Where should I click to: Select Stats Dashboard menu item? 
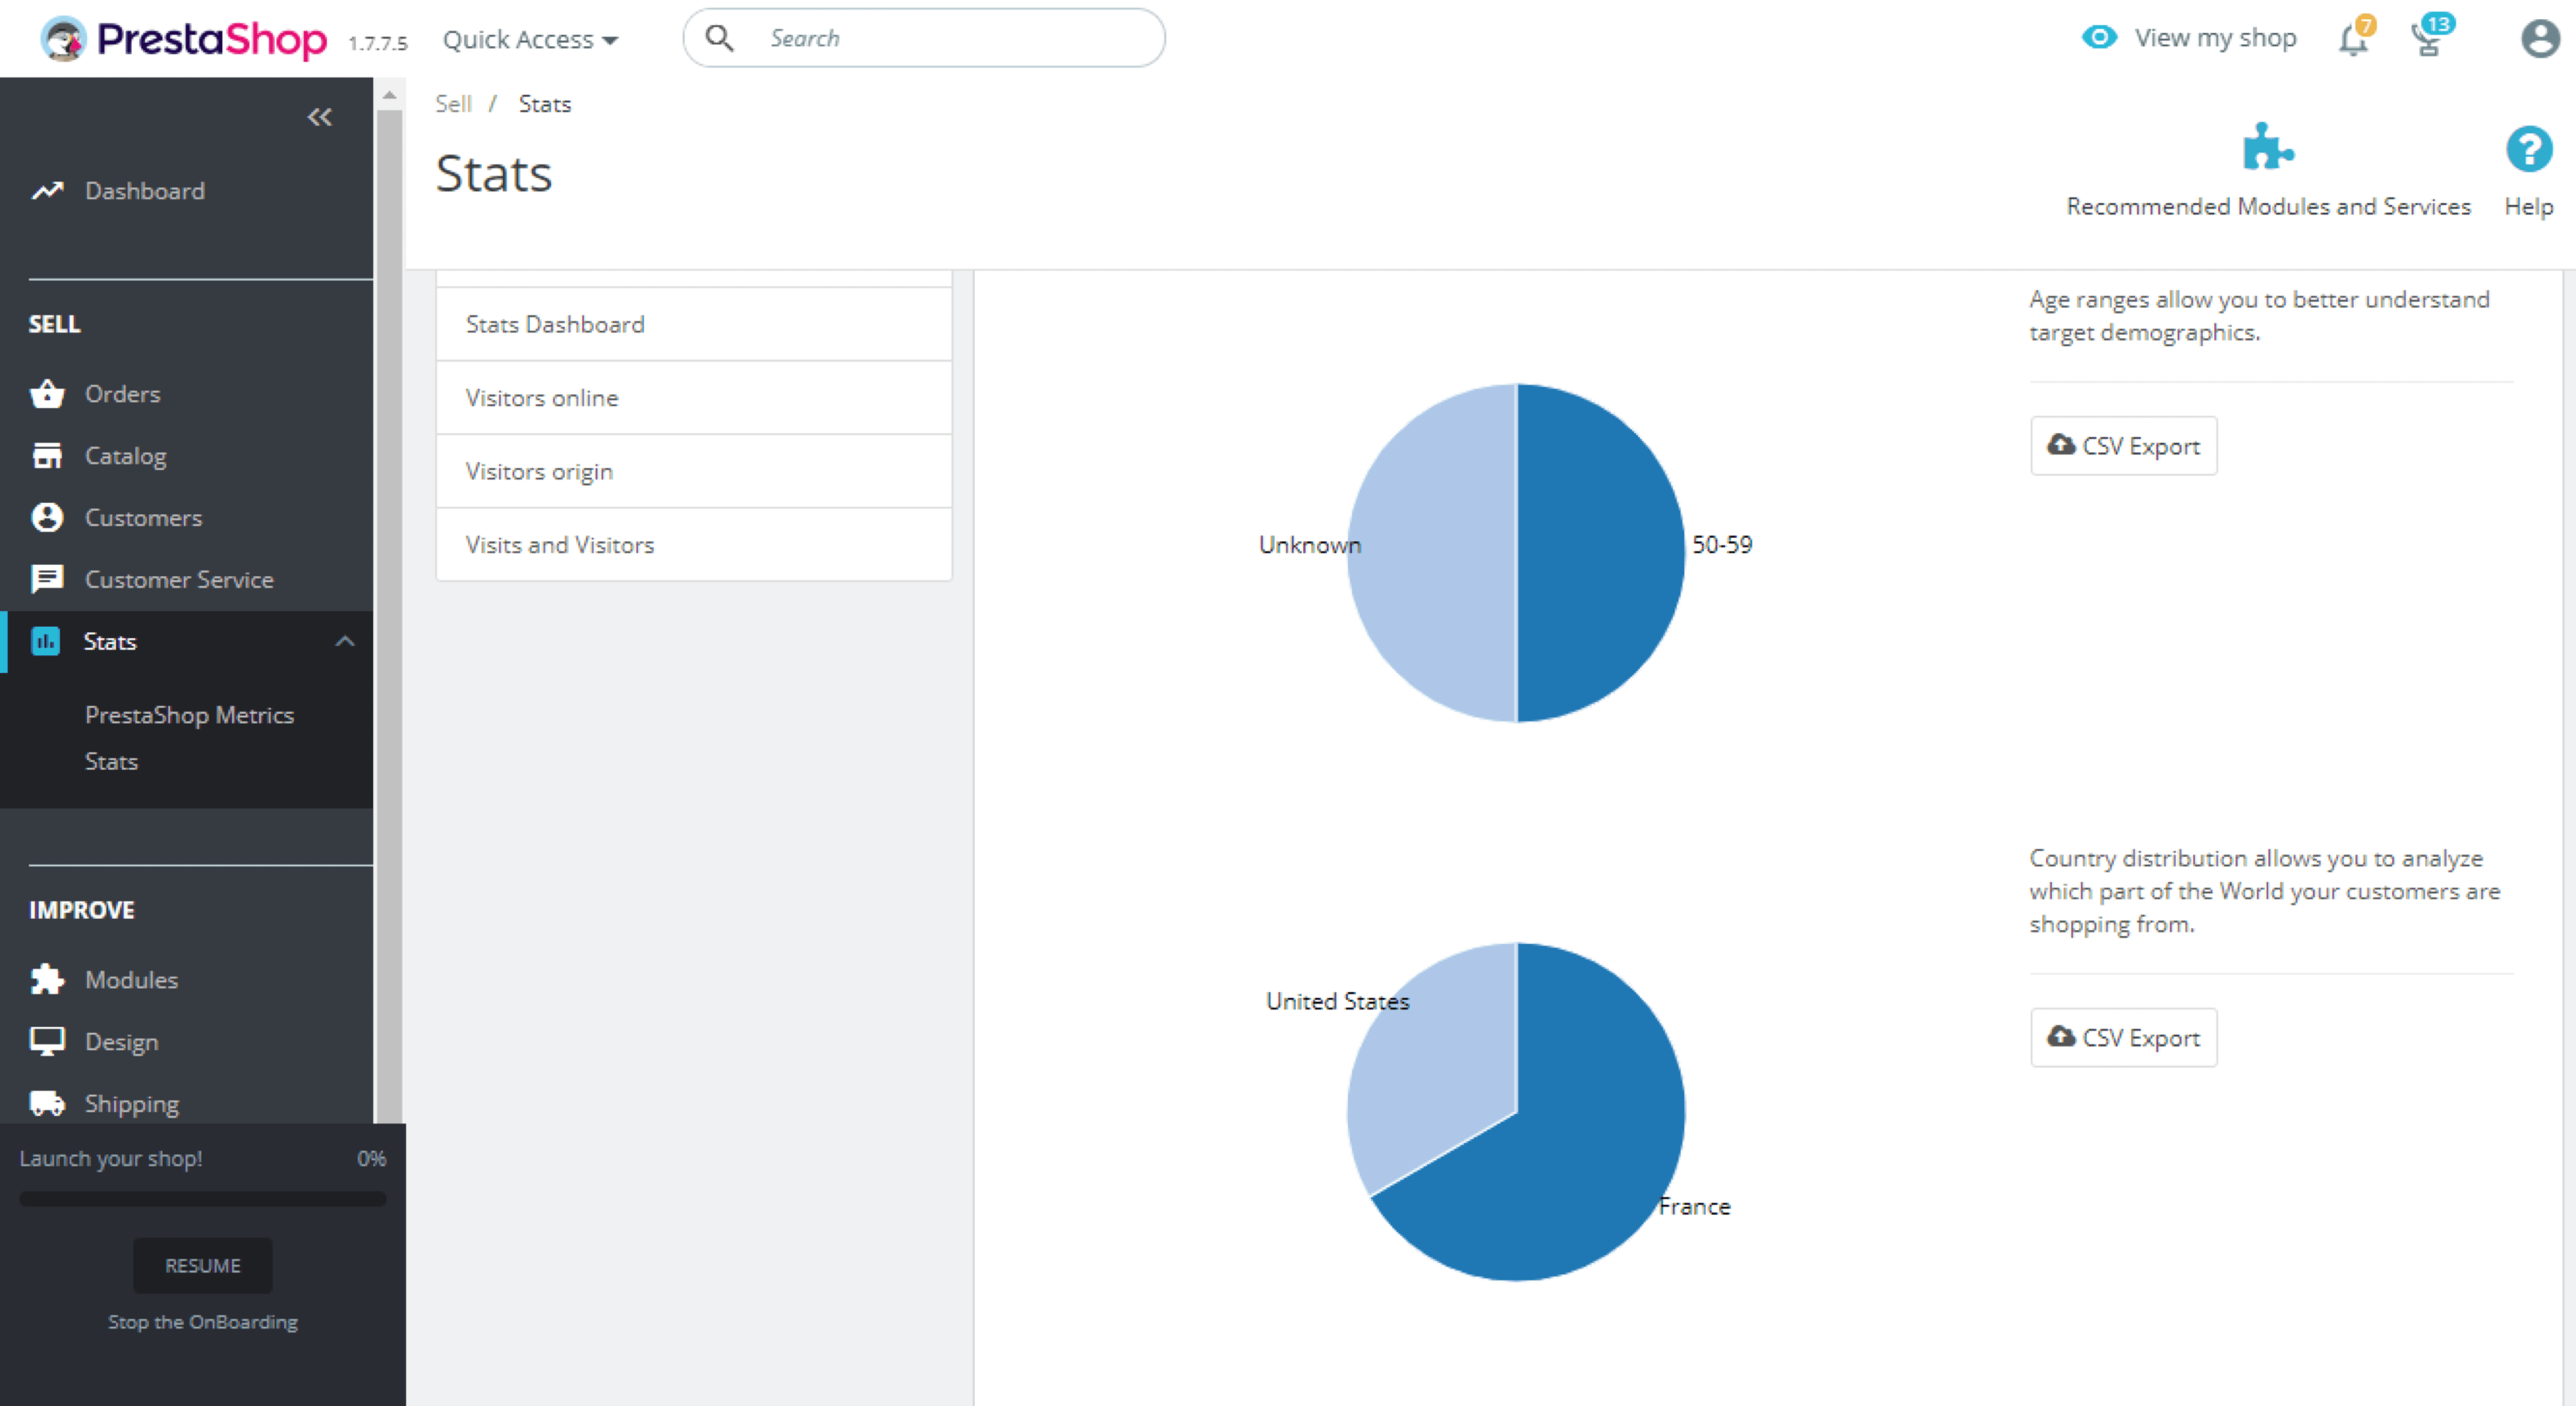click(554, 324)
